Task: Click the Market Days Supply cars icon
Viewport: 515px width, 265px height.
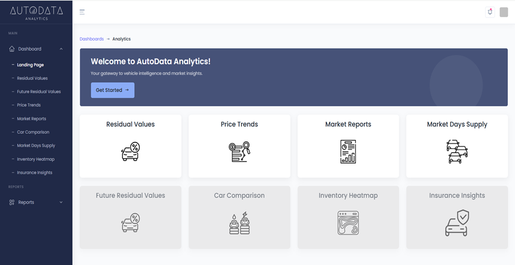Action: click(x=457, y=152)
